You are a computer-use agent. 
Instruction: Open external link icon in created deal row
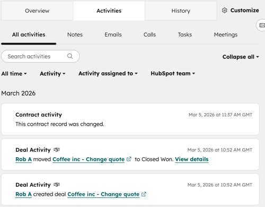coord(144,194)
